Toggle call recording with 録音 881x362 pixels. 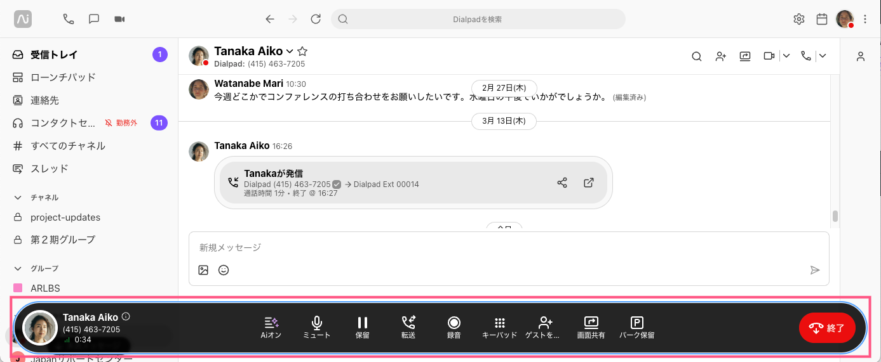454,328
